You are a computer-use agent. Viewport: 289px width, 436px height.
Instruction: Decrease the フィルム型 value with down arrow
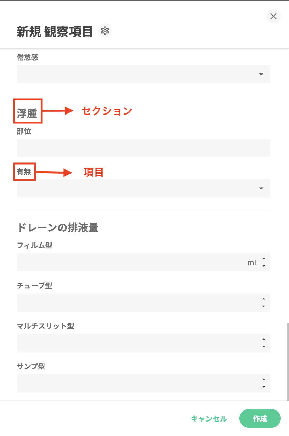point(264,266)
